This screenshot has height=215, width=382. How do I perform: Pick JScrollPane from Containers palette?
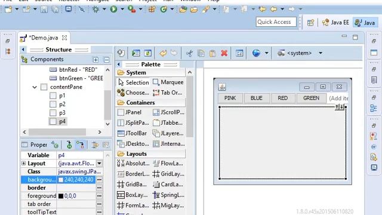click(x=168, y=112)
